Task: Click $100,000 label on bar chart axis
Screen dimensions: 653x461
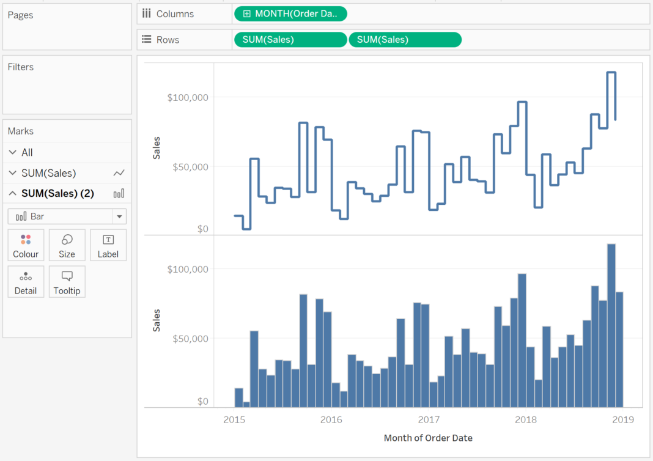Action: (188, 270)
